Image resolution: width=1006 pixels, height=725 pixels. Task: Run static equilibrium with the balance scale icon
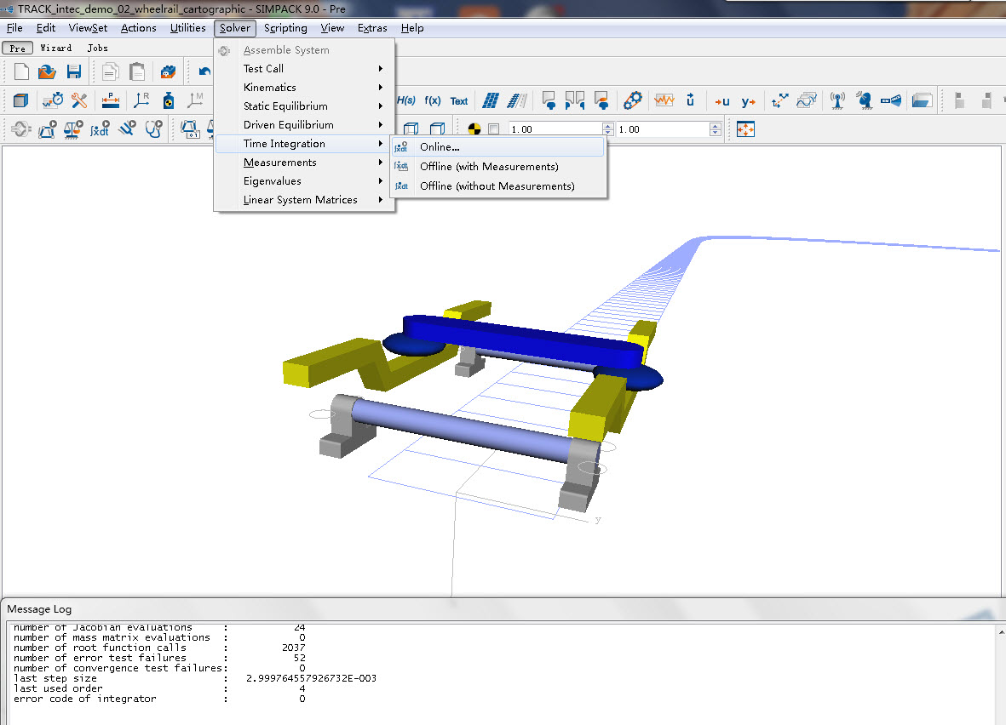point(73,129)
